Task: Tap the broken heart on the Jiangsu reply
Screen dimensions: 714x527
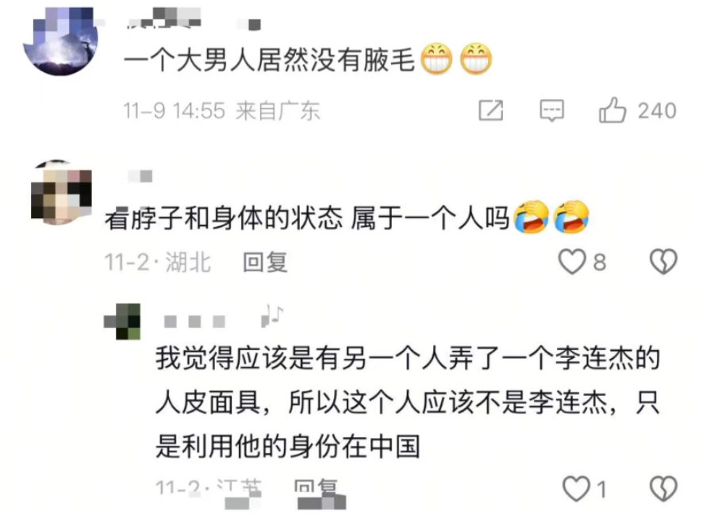Action: pyautogui.click(x=663, y=489)
